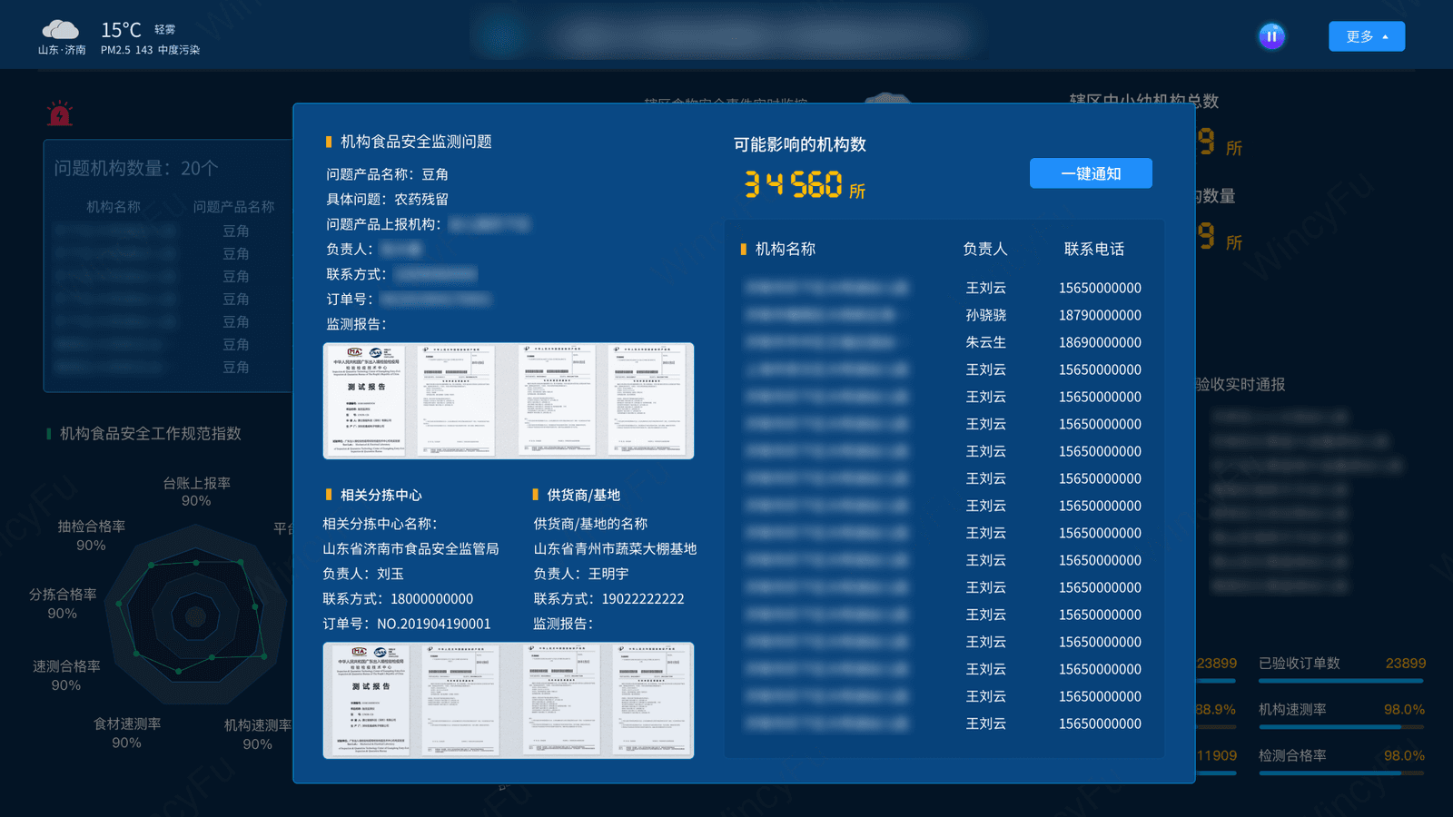
Task: Open last page thumbnail of upper 监测报告
Action: [647, 400]
